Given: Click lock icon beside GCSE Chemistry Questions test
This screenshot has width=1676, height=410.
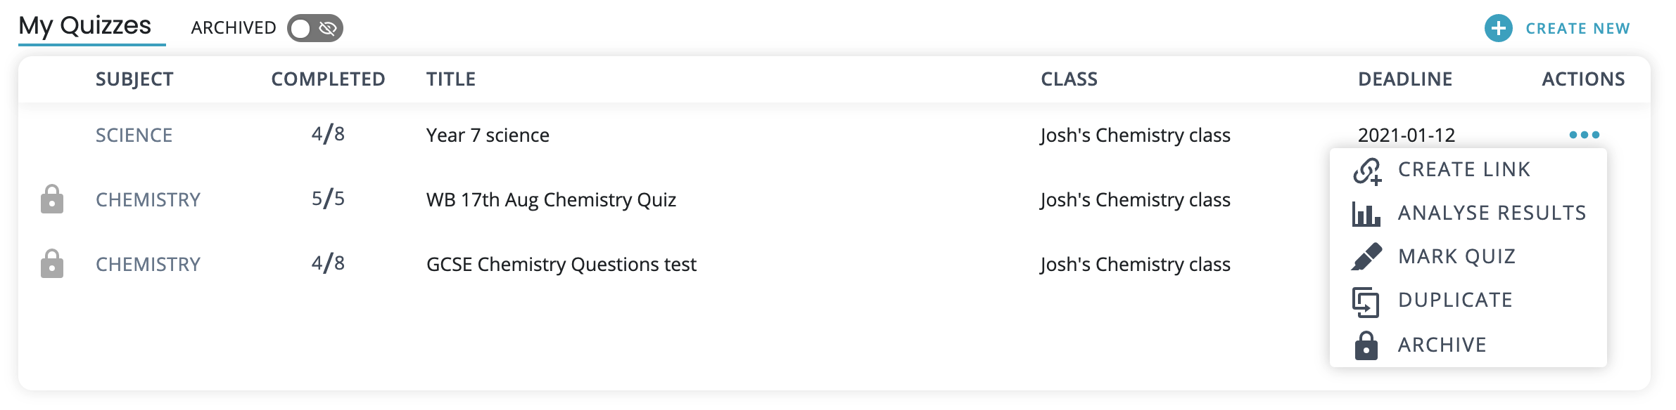Looking at the screenshot, I should click(52, 264).
